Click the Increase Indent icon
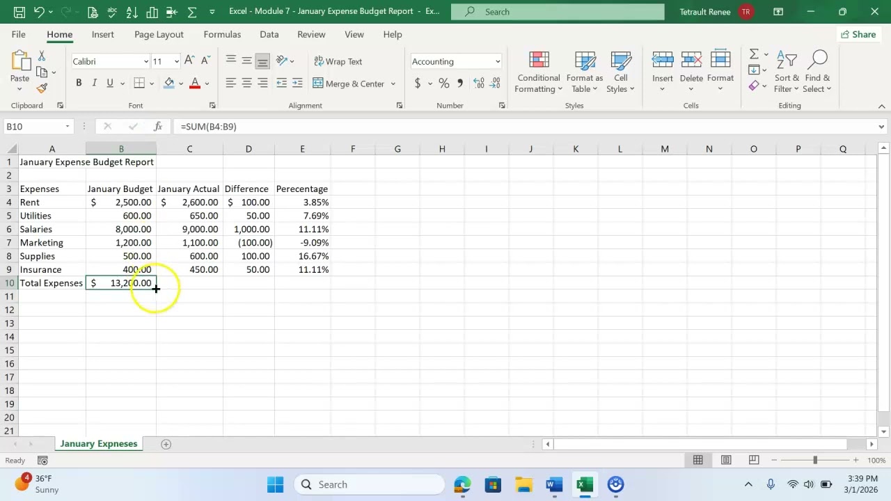 297,83
